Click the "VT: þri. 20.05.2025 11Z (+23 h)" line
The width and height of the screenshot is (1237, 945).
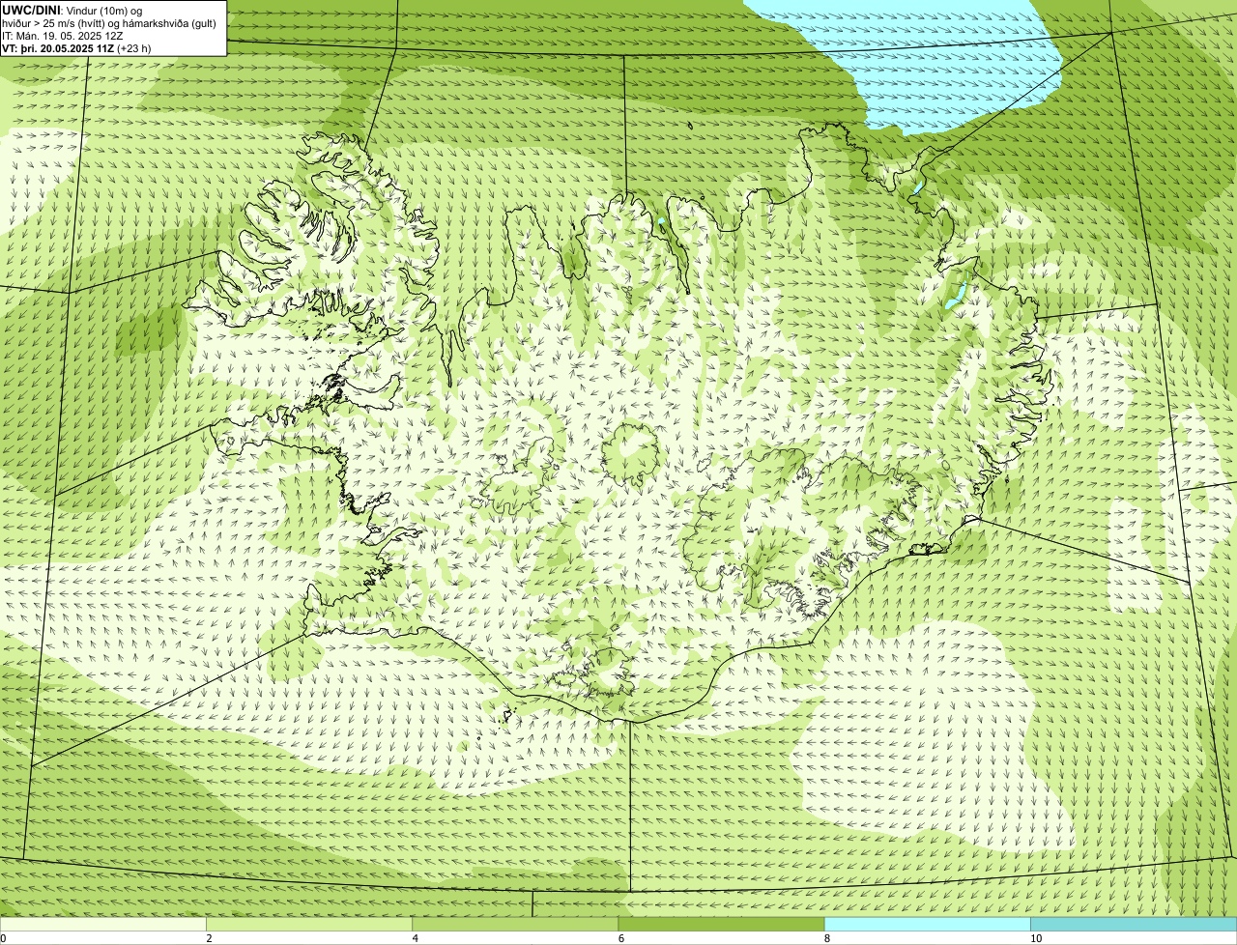click(x=76, y=47)
